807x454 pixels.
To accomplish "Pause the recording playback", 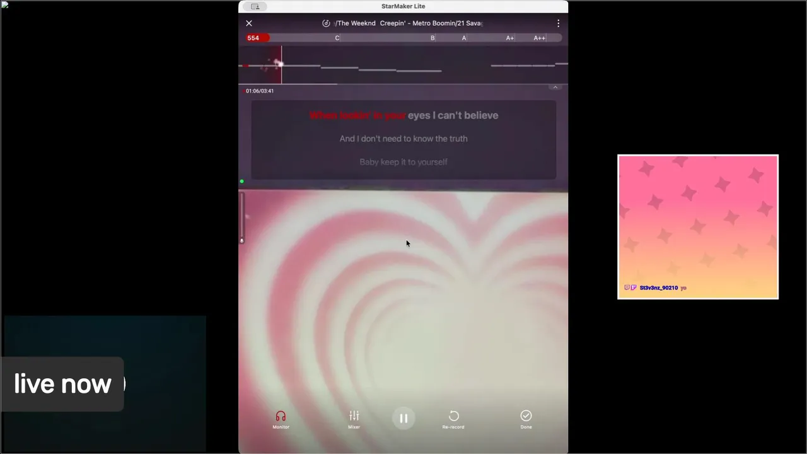I will click(x=403, y=418).
